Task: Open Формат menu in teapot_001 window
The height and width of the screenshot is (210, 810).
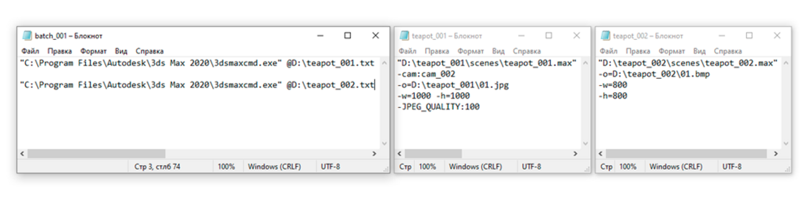Action: (470, 51)
